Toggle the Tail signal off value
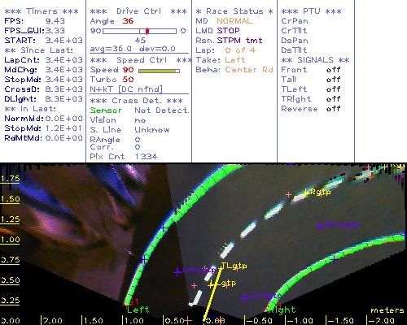 click(x=333, y=80)
